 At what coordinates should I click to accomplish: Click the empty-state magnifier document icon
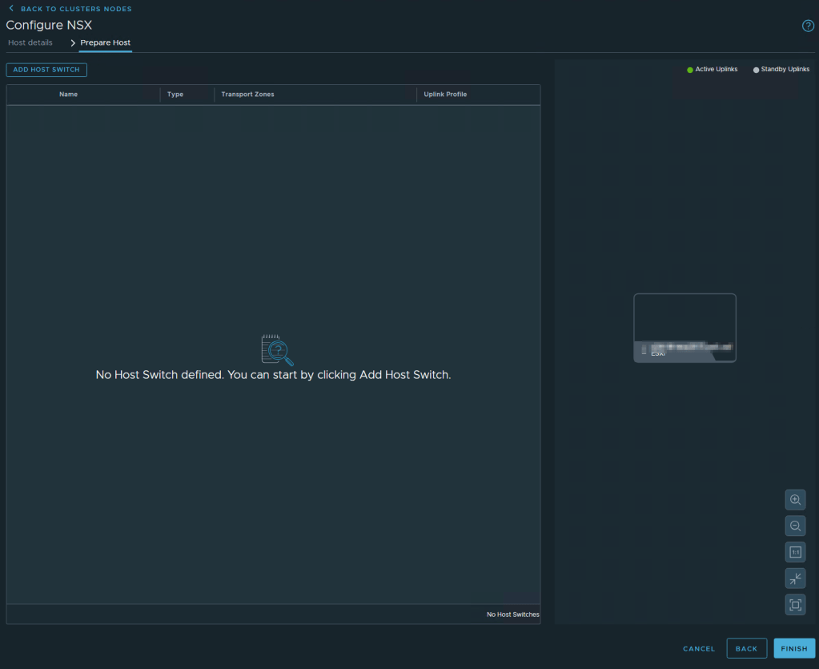click(x=277, y=350)
